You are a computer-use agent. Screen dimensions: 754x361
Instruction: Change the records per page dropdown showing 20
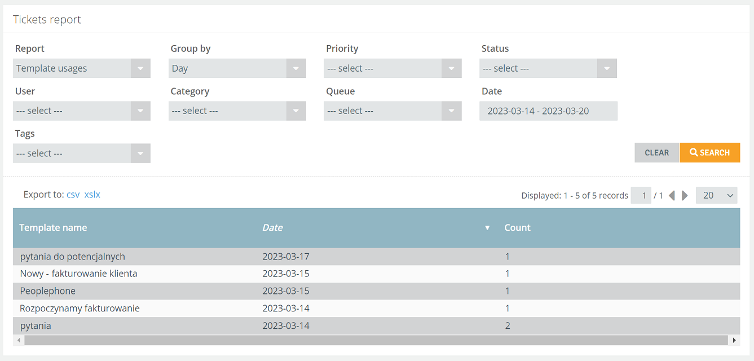pyautogui.click(x=717, y=195)
